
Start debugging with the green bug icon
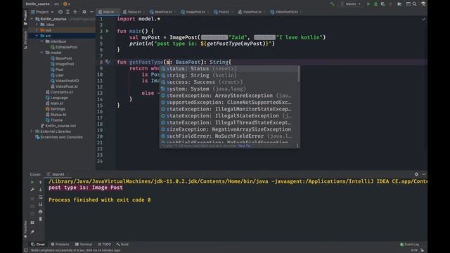(375, 4)
